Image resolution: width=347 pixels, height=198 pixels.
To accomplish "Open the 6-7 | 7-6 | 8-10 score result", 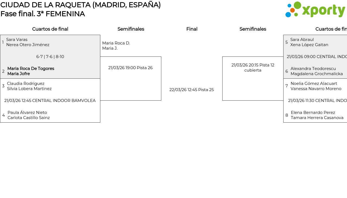I will 50,57.
